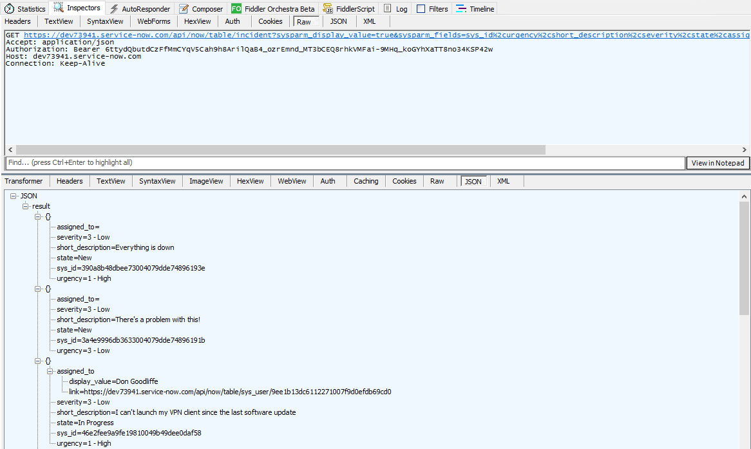Click the Composer pencil icon
Viewport: 751px width, 449px height.
pyautogui.click(x=184, y=8)
